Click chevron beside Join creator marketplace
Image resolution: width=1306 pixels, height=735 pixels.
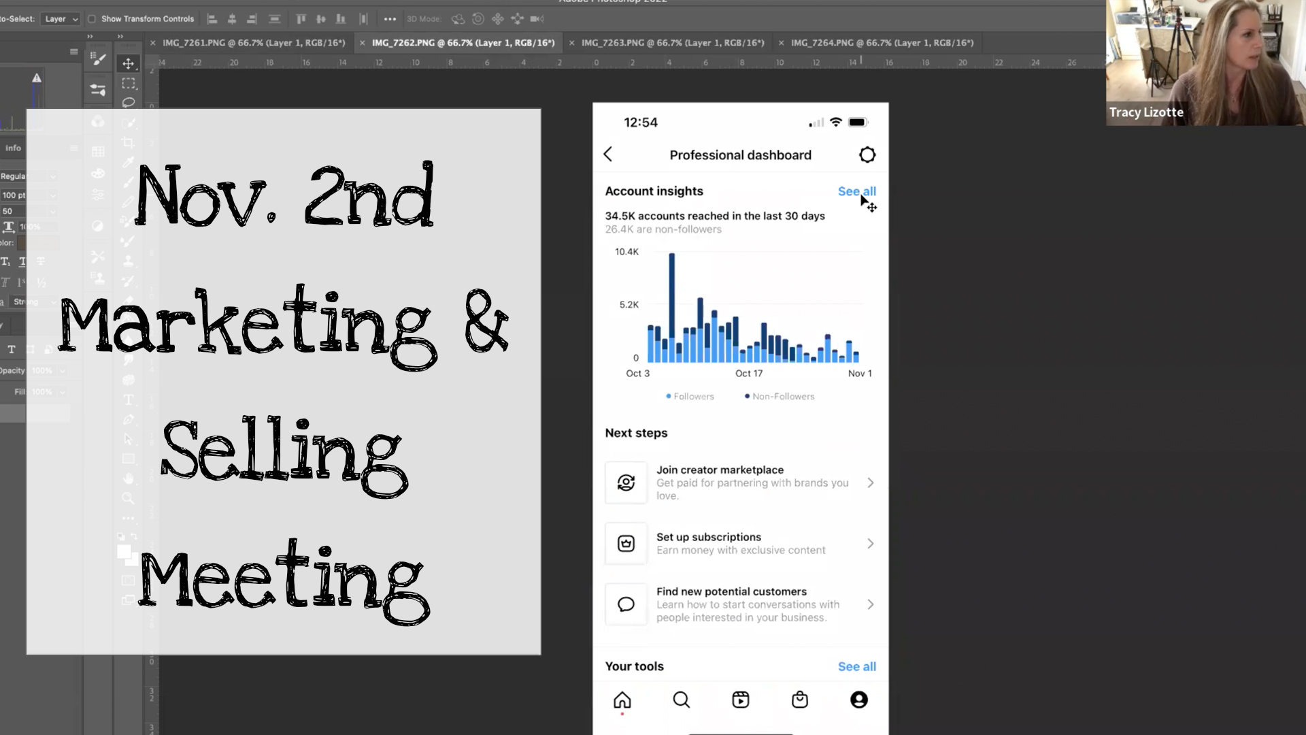pyautogui.click(x=871, y=483)
